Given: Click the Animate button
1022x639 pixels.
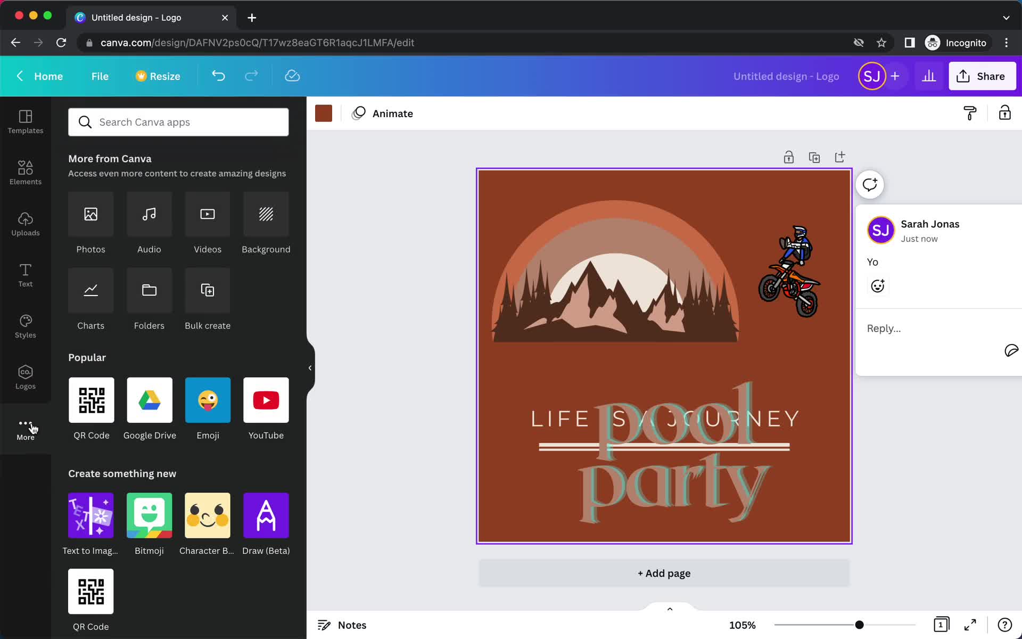Looking at the screenshot, I should click(382, 113).
